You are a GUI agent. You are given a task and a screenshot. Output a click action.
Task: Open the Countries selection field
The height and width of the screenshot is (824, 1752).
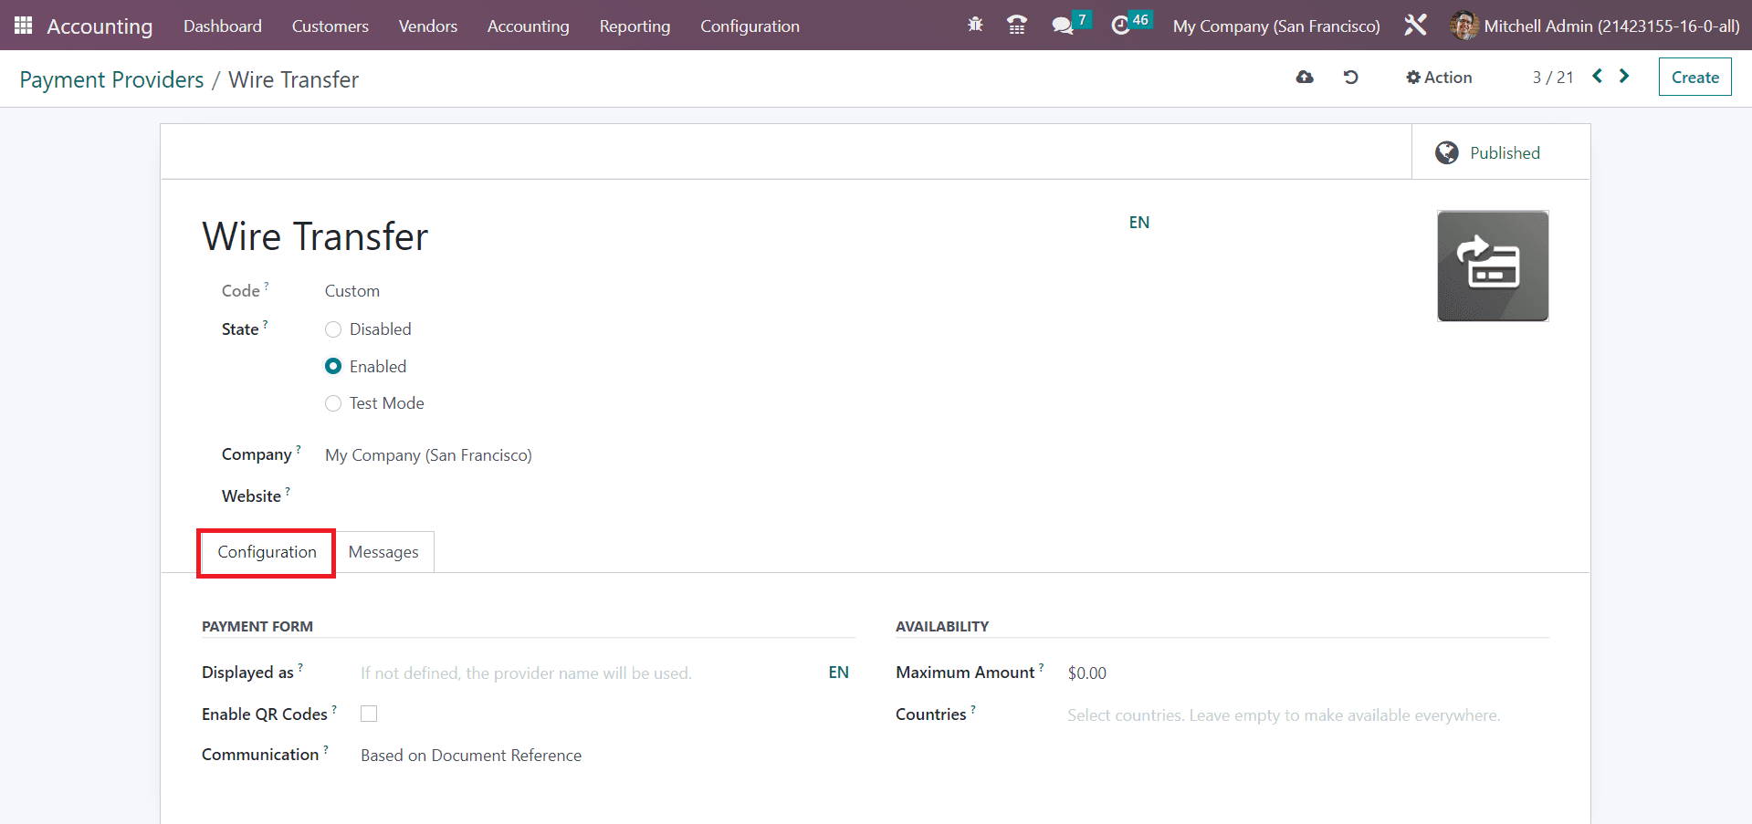tap(1307, 715)
